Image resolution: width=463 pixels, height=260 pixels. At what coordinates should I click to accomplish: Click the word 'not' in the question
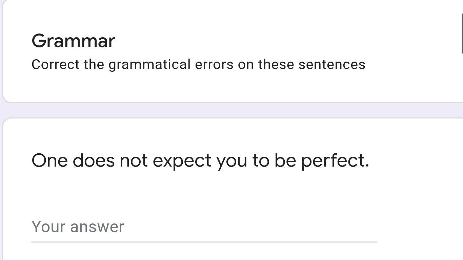point(134,160)
